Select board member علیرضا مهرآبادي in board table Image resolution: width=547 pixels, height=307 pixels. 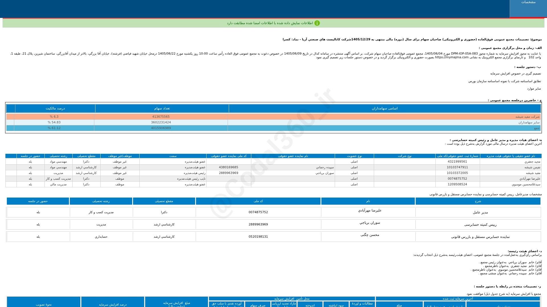[x=530, y=179]
